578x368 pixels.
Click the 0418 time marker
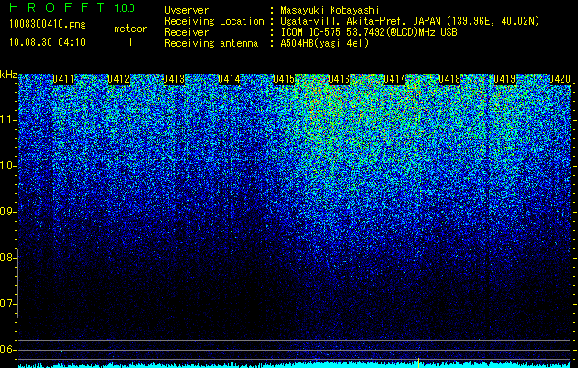click(449, 79)
